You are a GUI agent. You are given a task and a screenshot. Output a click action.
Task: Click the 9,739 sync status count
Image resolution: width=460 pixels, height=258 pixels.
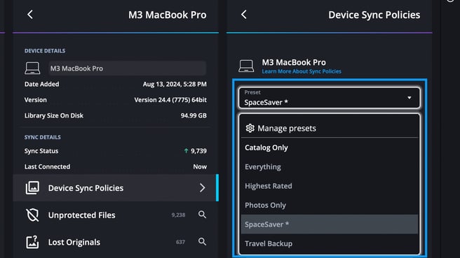pyautogui.click(x=198, y=151)
